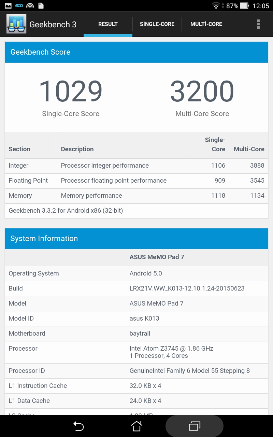
Task: Switch to the MULTI-CORE tab
Action: point(206,24)
